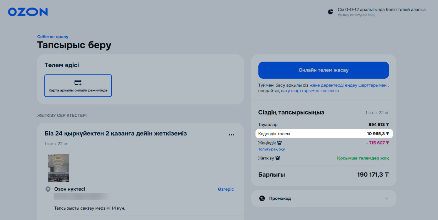Click the location pin icon by Озон нүктесі
Screen dimensions: 438x220
coord(48,189)
